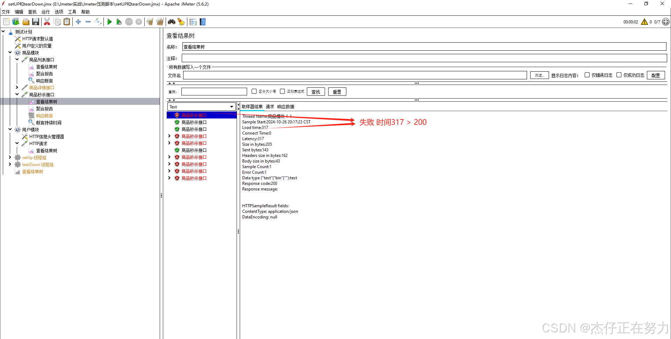Click the Open file folder icon

pos(26,22)
